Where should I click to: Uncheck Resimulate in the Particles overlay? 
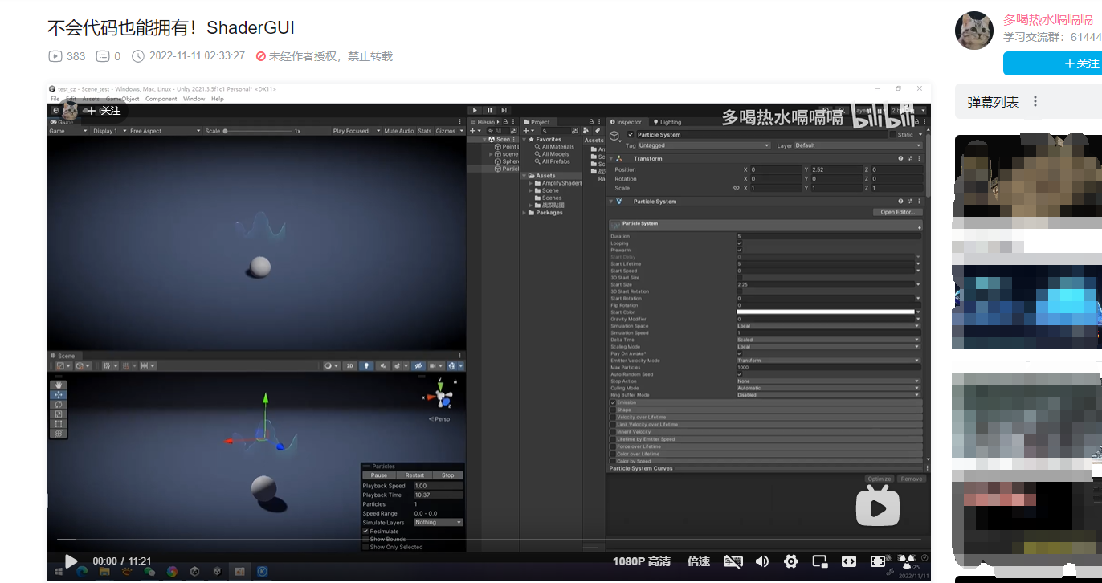click(365, 531)
